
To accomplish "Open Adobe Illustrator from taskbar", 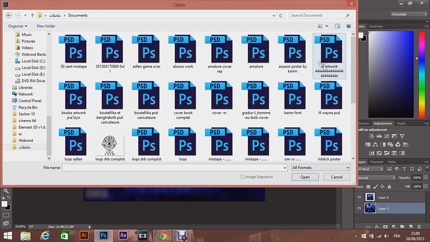I will point(84,236).
